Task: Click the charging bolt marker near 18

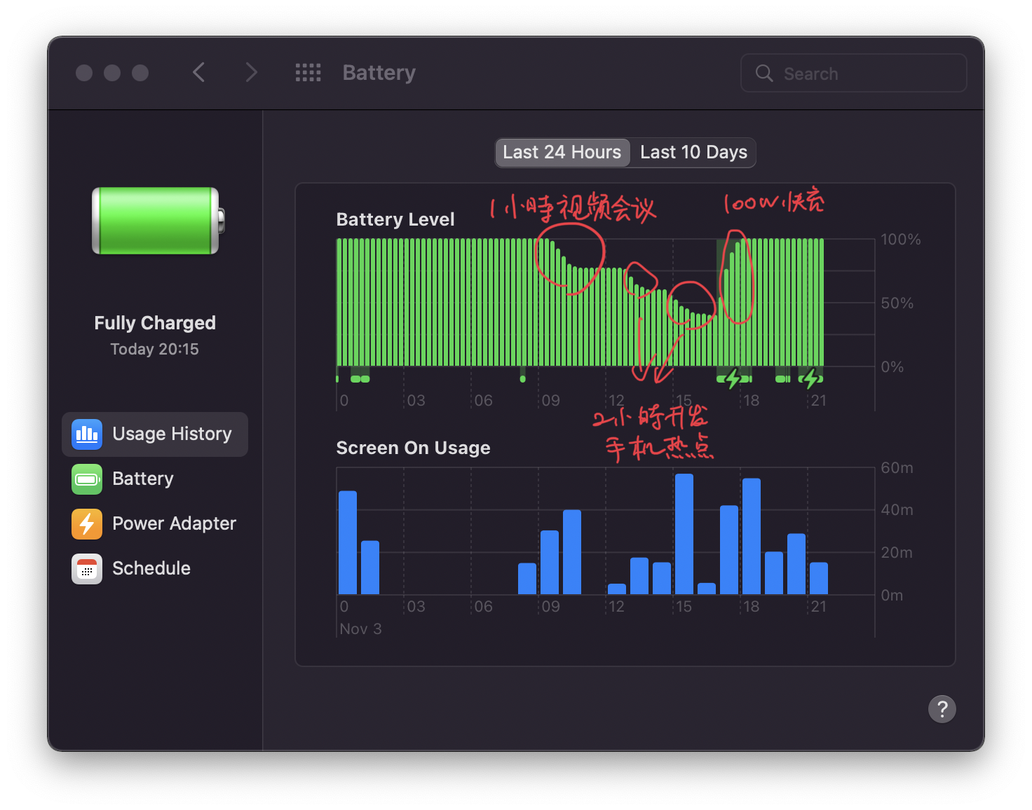Action: point(733,379)
